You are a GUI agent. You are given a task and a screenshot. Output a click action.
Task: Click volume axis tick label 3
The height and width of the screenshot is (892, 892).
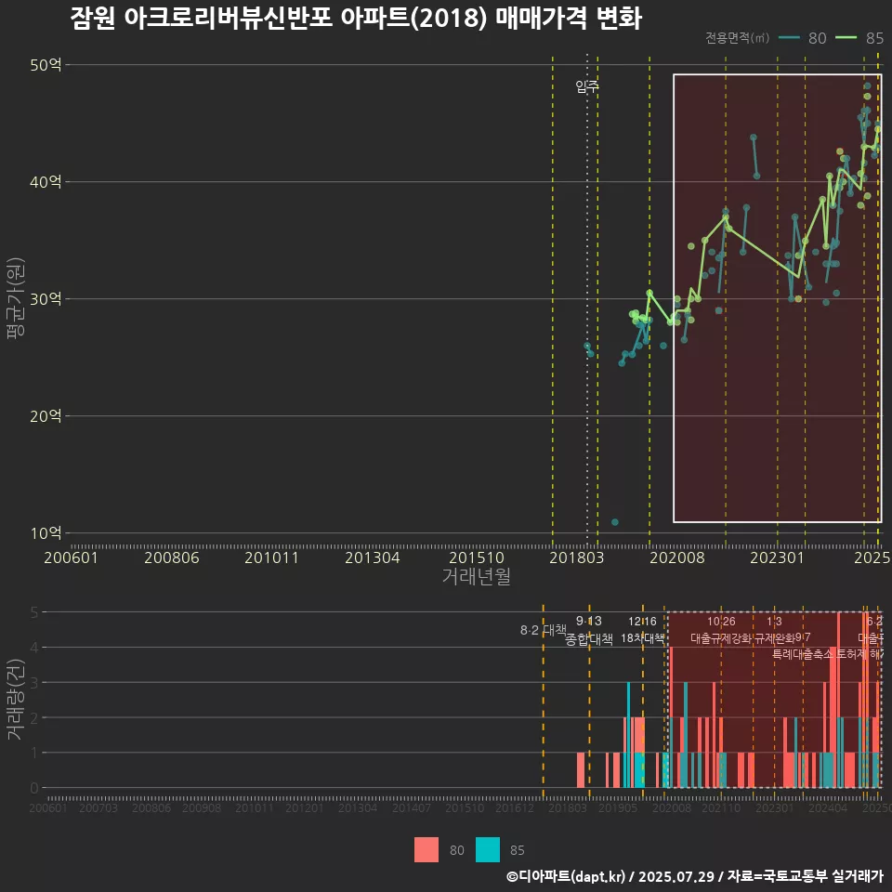[34, 683]
